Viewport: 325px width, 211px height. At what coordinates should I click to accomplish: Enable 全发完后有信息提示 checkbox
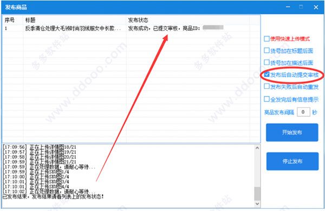(x=266, y=99)
